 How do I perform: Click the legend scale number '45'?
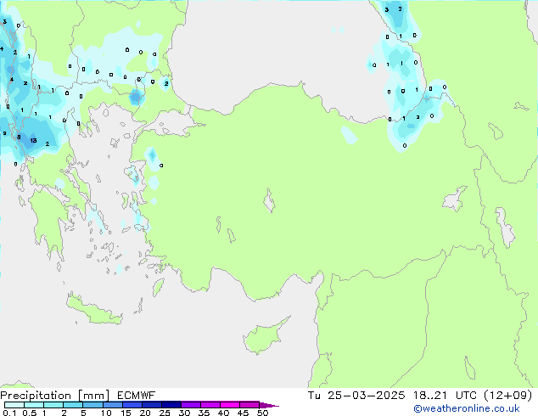pos(243,413)
